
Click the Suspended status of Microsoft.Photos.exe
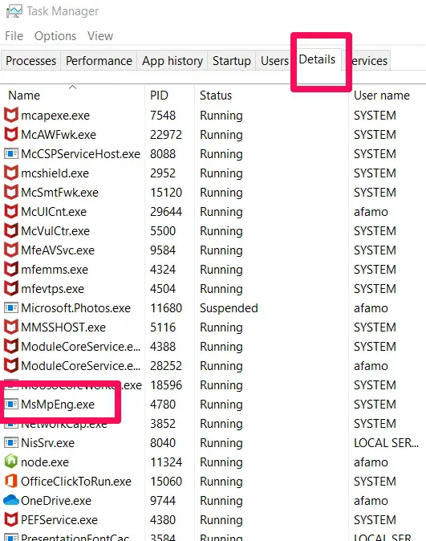click(229, 307)
